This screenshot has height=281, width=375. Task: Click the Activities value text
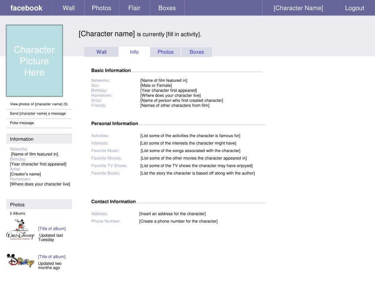coord(190,136)
